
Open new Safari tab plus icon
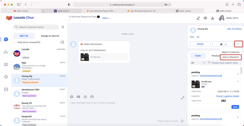(x=233, y=5)
